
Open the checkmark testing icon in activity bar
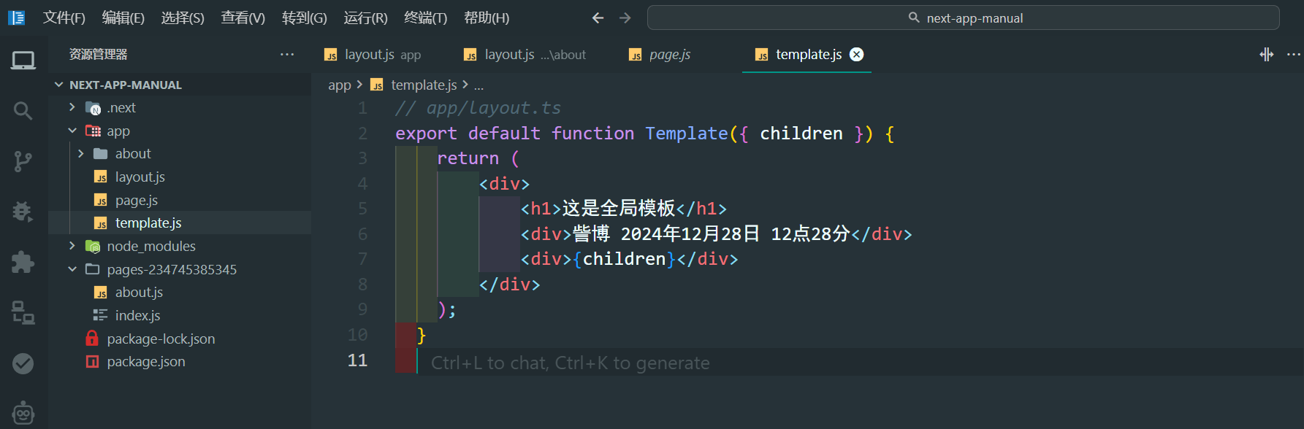tap(23, 363)
